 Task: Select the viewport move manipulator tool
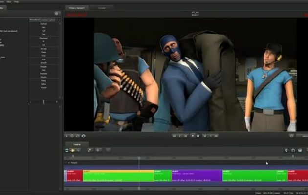pyautogui.click(x=72, y=136)
